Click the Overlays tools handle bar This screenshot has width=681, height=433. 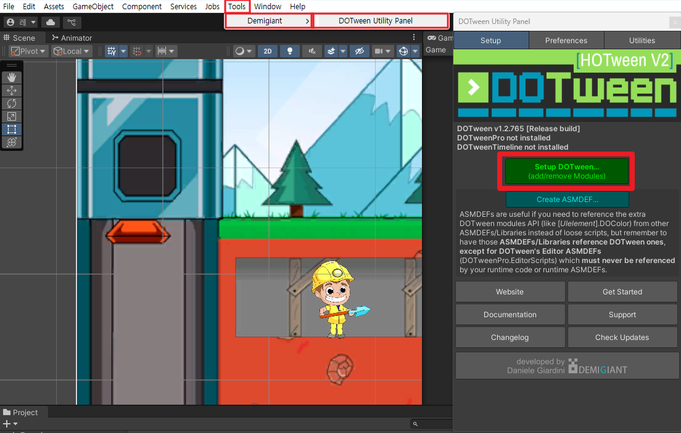[12, 65]
